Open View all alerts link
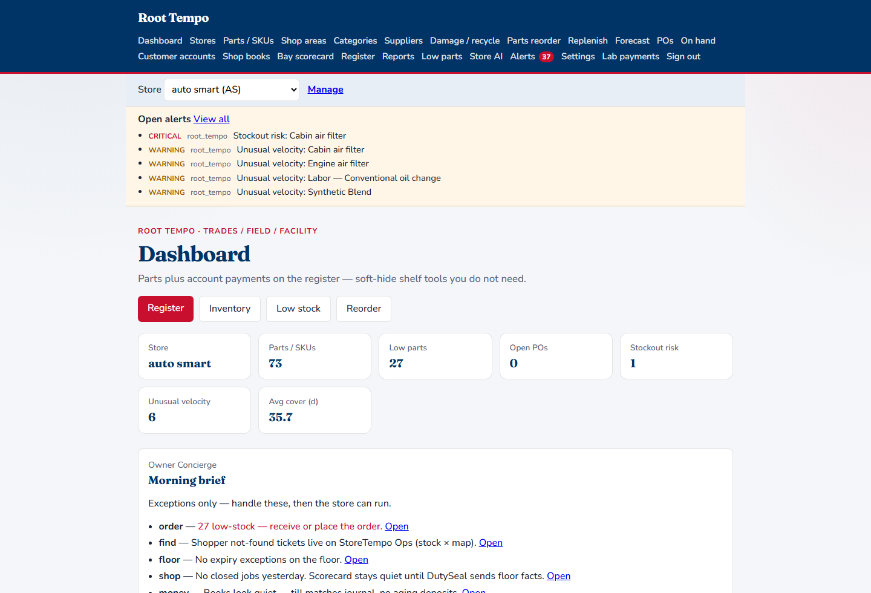 212,119
